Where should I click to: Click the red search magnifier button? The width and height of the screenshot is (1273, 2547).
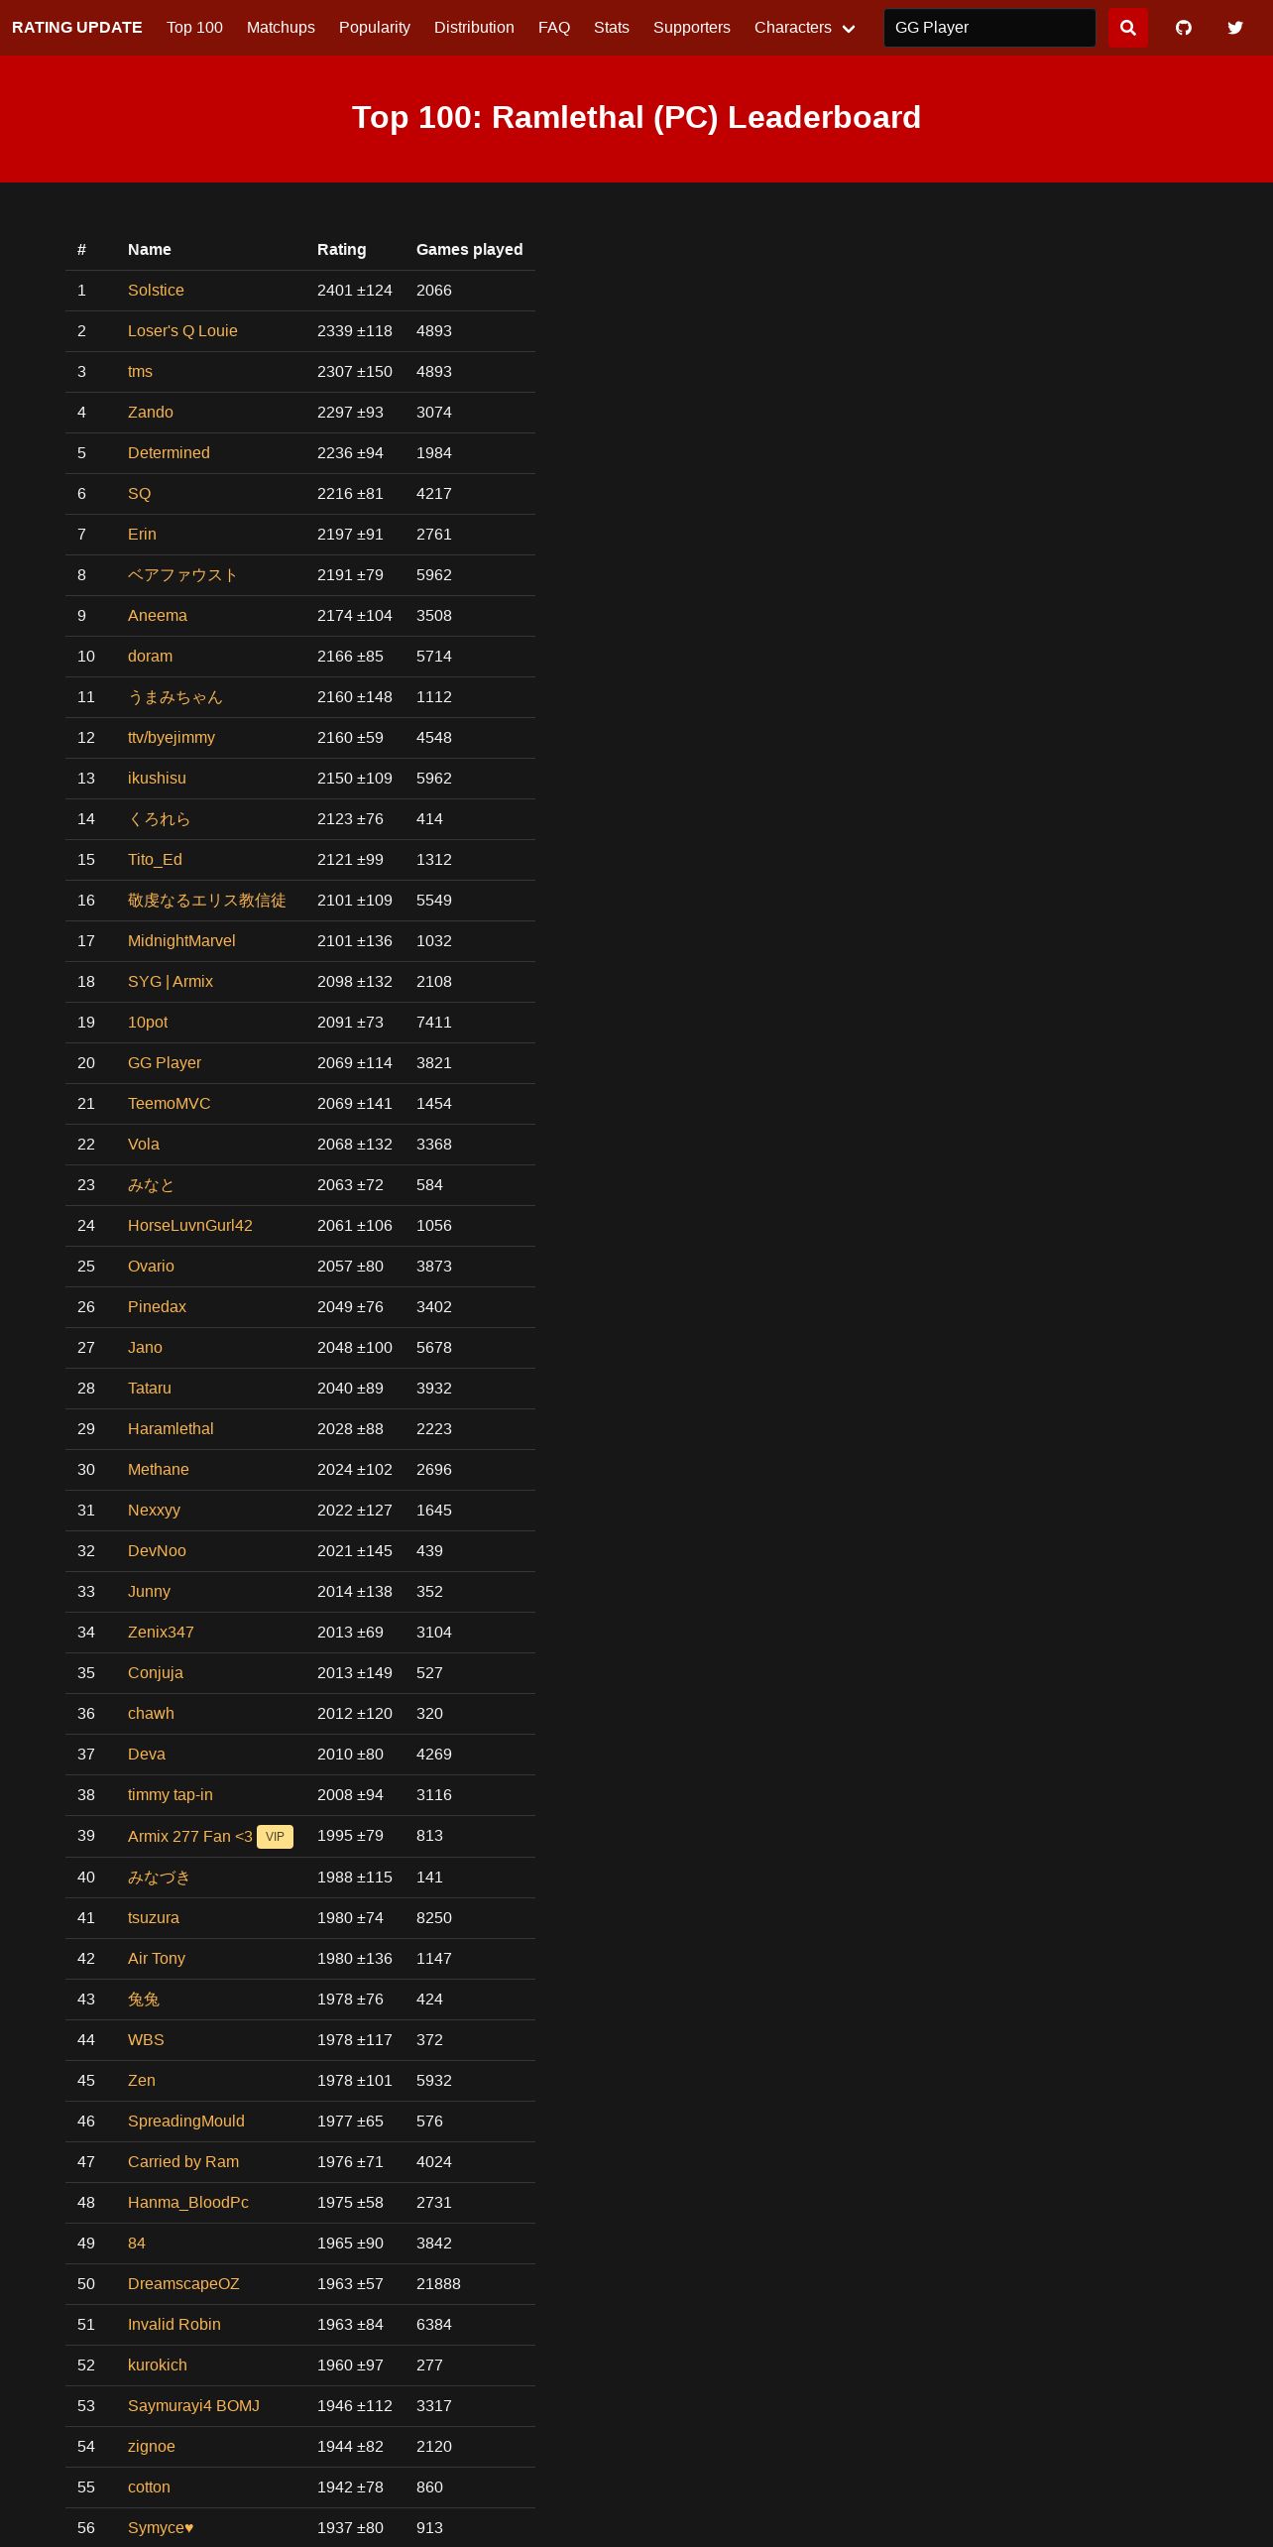coord(1127,28)
